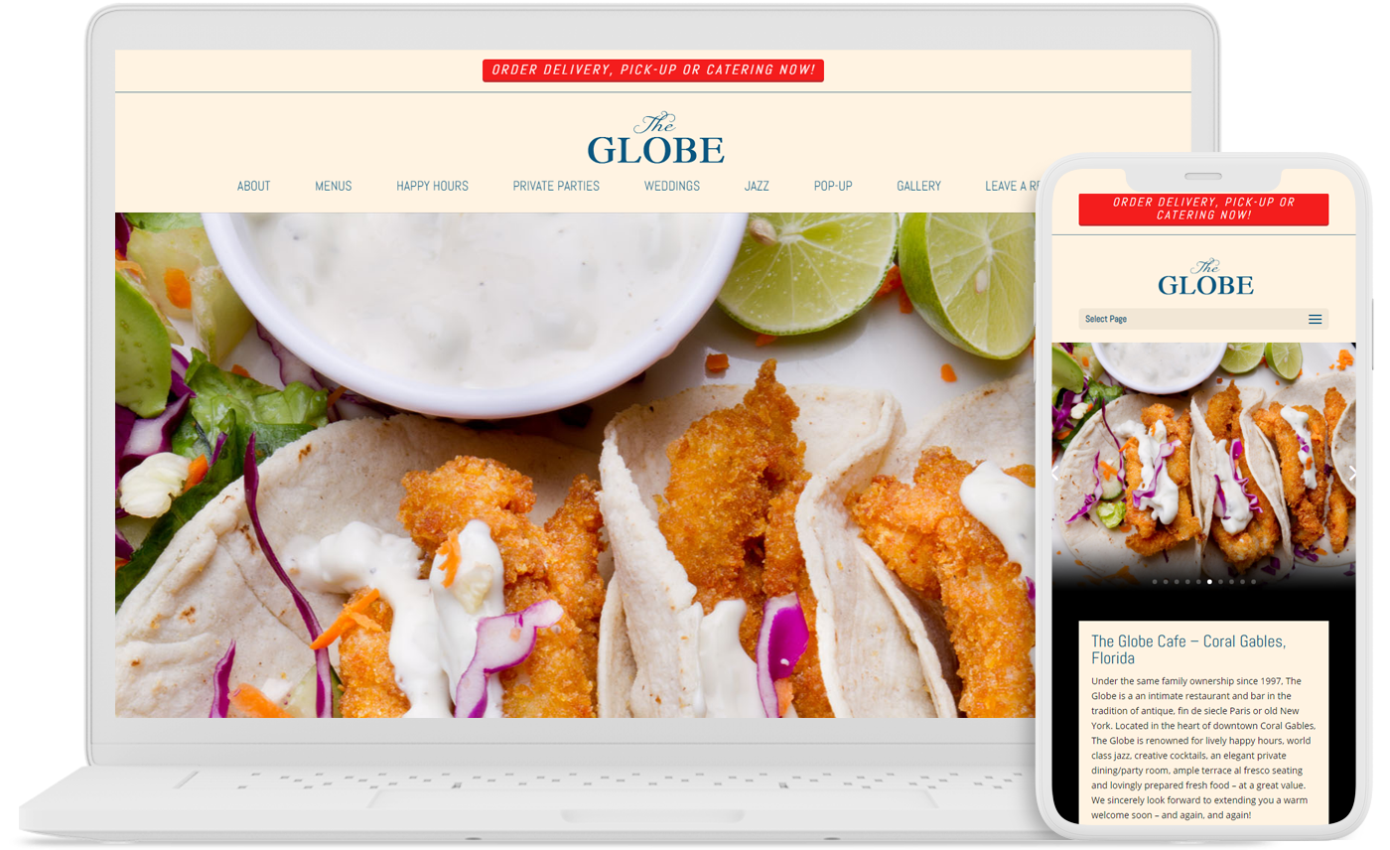The height and width of the screenshot is (850, 1390).
Task: Select eighth slider dot on phone
Action: coord(1231,582)
